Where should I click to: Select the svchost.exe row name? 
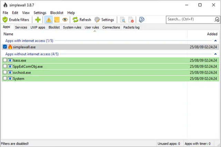[22, 72]
